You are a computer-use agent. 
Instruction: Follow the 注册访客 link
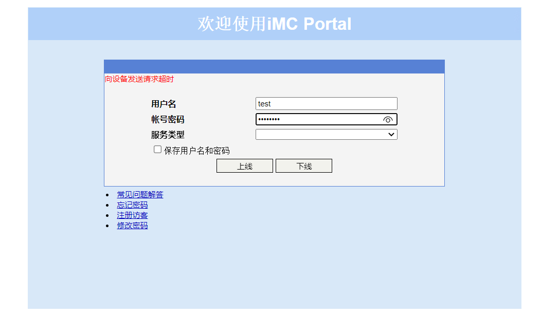[132, 215]
